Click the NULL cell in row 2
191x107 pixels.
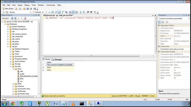pyautogui.click(x=60, y=67)
